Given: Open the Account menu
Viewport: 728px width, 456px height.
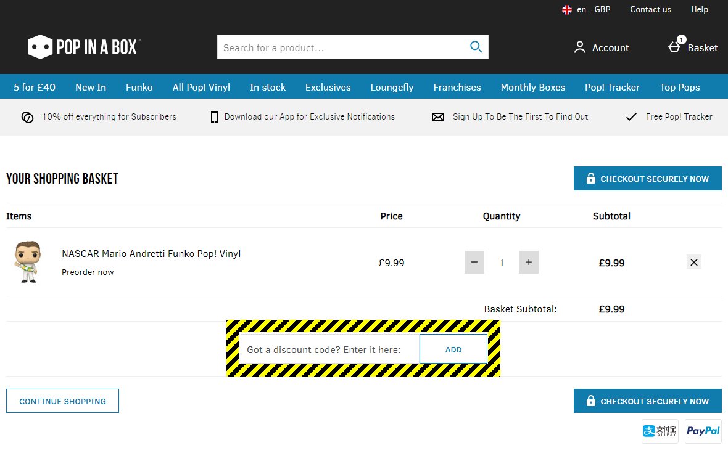Looking at the screenshot, I should click(x=601, y=47).
